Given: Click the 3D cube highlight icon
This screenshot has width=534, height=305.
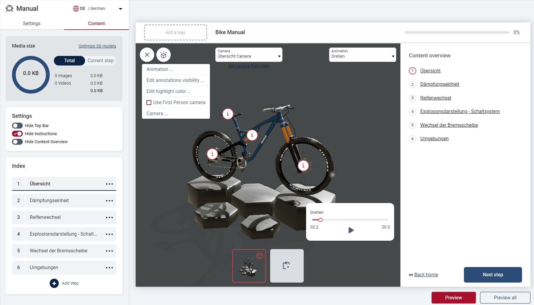Looking at the screenshot, I should (x=164, y=55).
